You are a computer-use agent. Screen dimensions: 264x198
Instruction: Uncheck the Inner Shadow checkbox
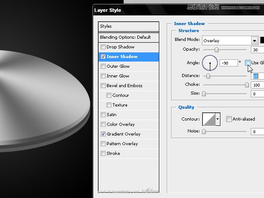tap(103, 57)
